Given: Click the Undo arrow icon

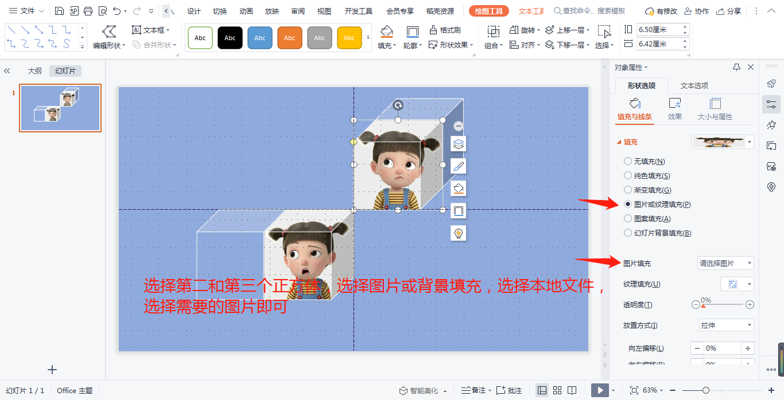Looking at the screenshot, I should pos(117,11).
